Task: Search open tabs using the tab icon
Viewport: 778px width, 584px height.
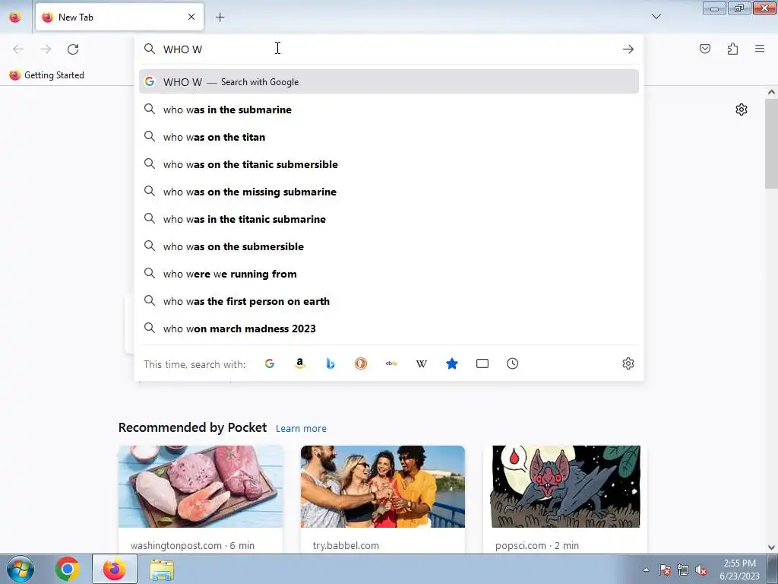Action: tap(482, 363)
